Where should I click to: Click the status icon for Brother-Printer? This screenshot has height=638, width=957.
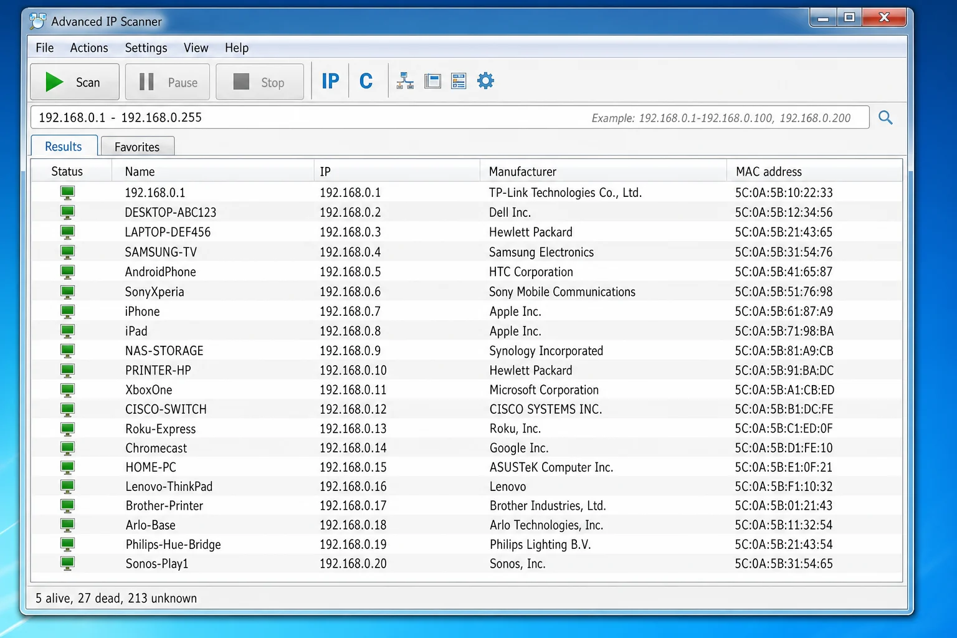[x=67, y=506]
